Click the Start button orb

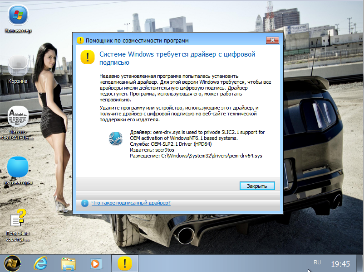click(x=12, y=263)
